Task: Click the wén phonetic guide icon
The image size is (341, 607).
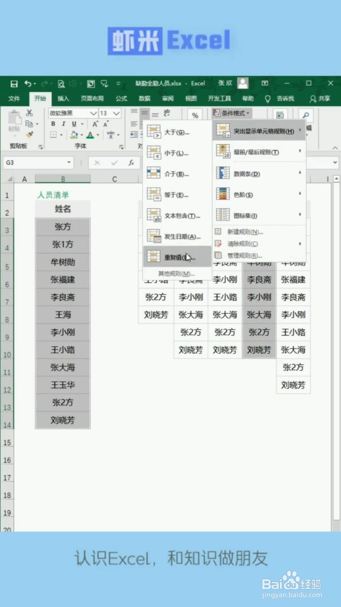Action: pyautogui.click(x=110, y=135)
